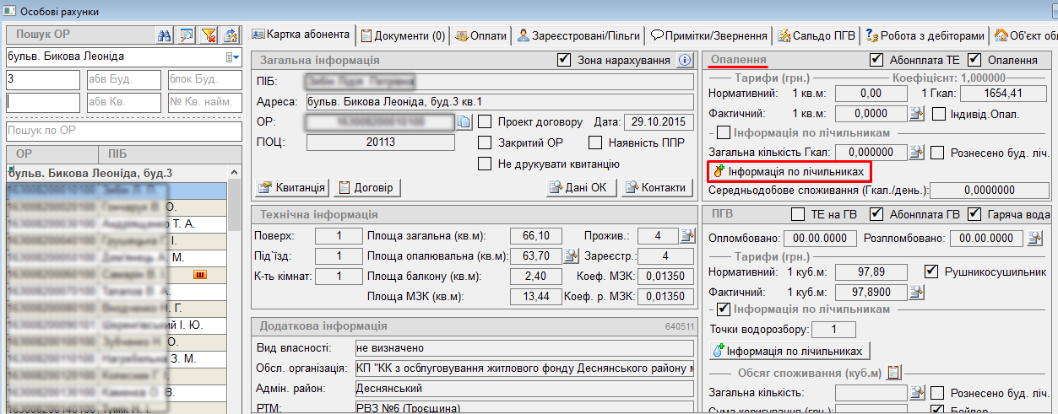The image size is (1058, 414).
Task: Click the Контакти button
Action: 657,187
